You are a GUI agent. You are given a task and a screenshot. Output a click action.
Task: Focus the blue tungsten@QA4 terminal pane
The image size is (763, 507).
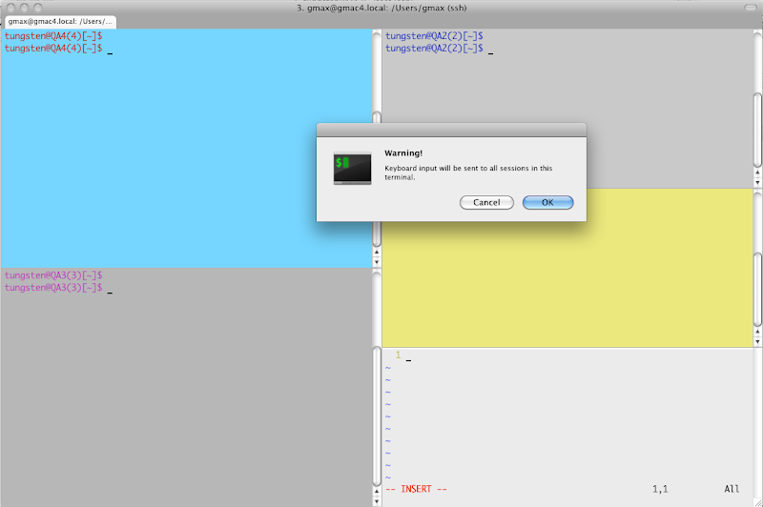[x=186, y=149]
